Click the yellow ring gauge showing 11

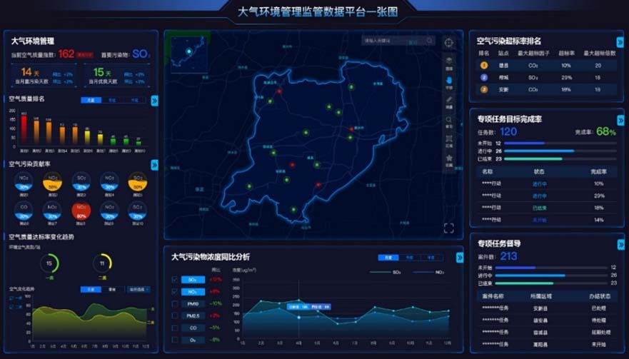[x=102, y=263]
